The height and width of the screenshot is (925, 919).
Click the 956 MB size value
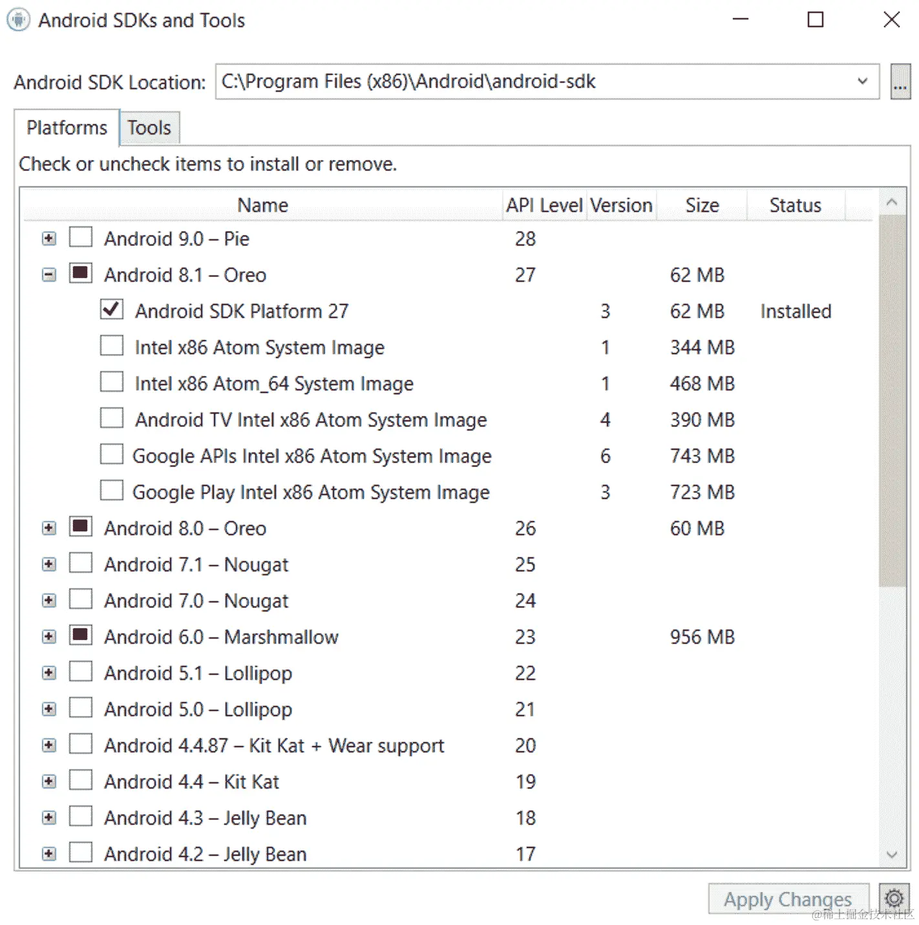702,637
